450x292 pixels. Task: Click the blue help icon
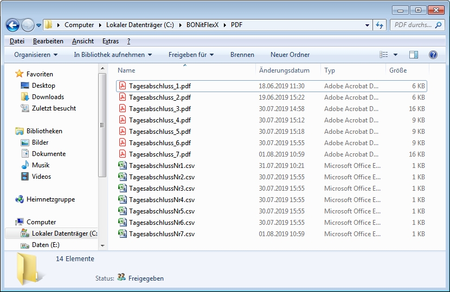coord(433,55)
